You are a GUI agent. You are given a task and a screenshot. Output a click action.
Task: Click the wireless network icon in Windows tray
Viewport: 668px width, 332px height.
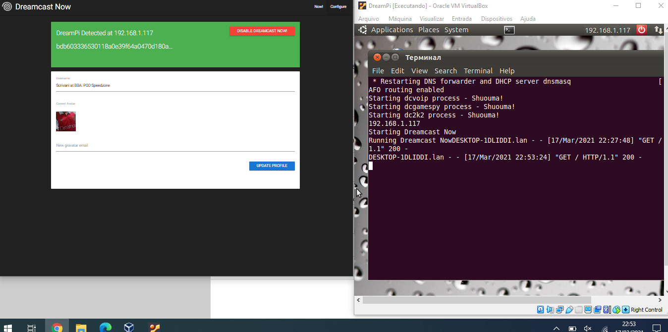pos(605,329)
